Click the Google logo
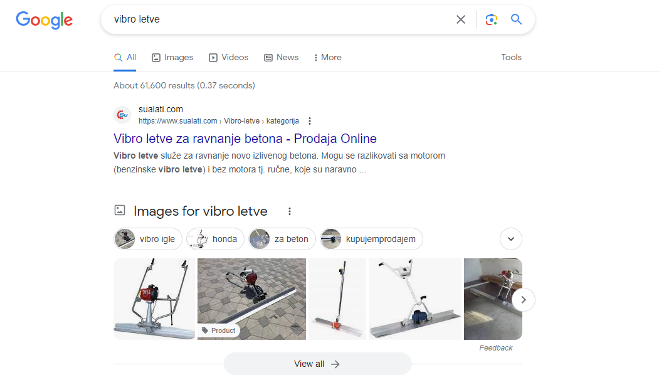This screenshot has width=659, height=390. point(44,20)
